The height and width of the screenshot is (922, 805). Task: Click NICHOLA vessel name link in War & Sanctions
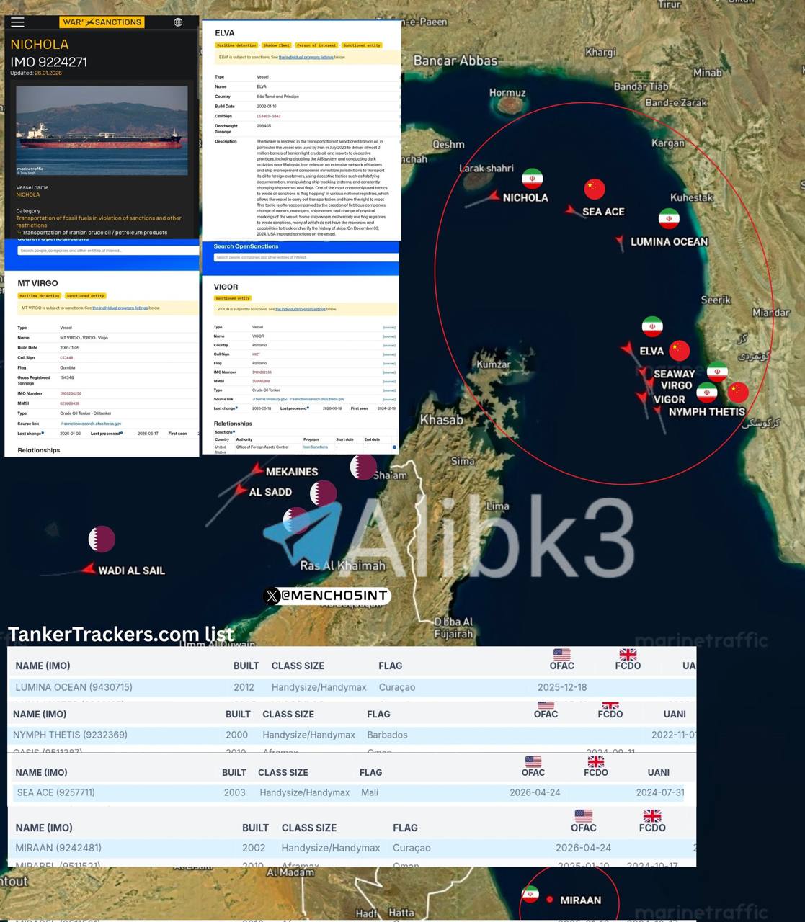(28, 194)
